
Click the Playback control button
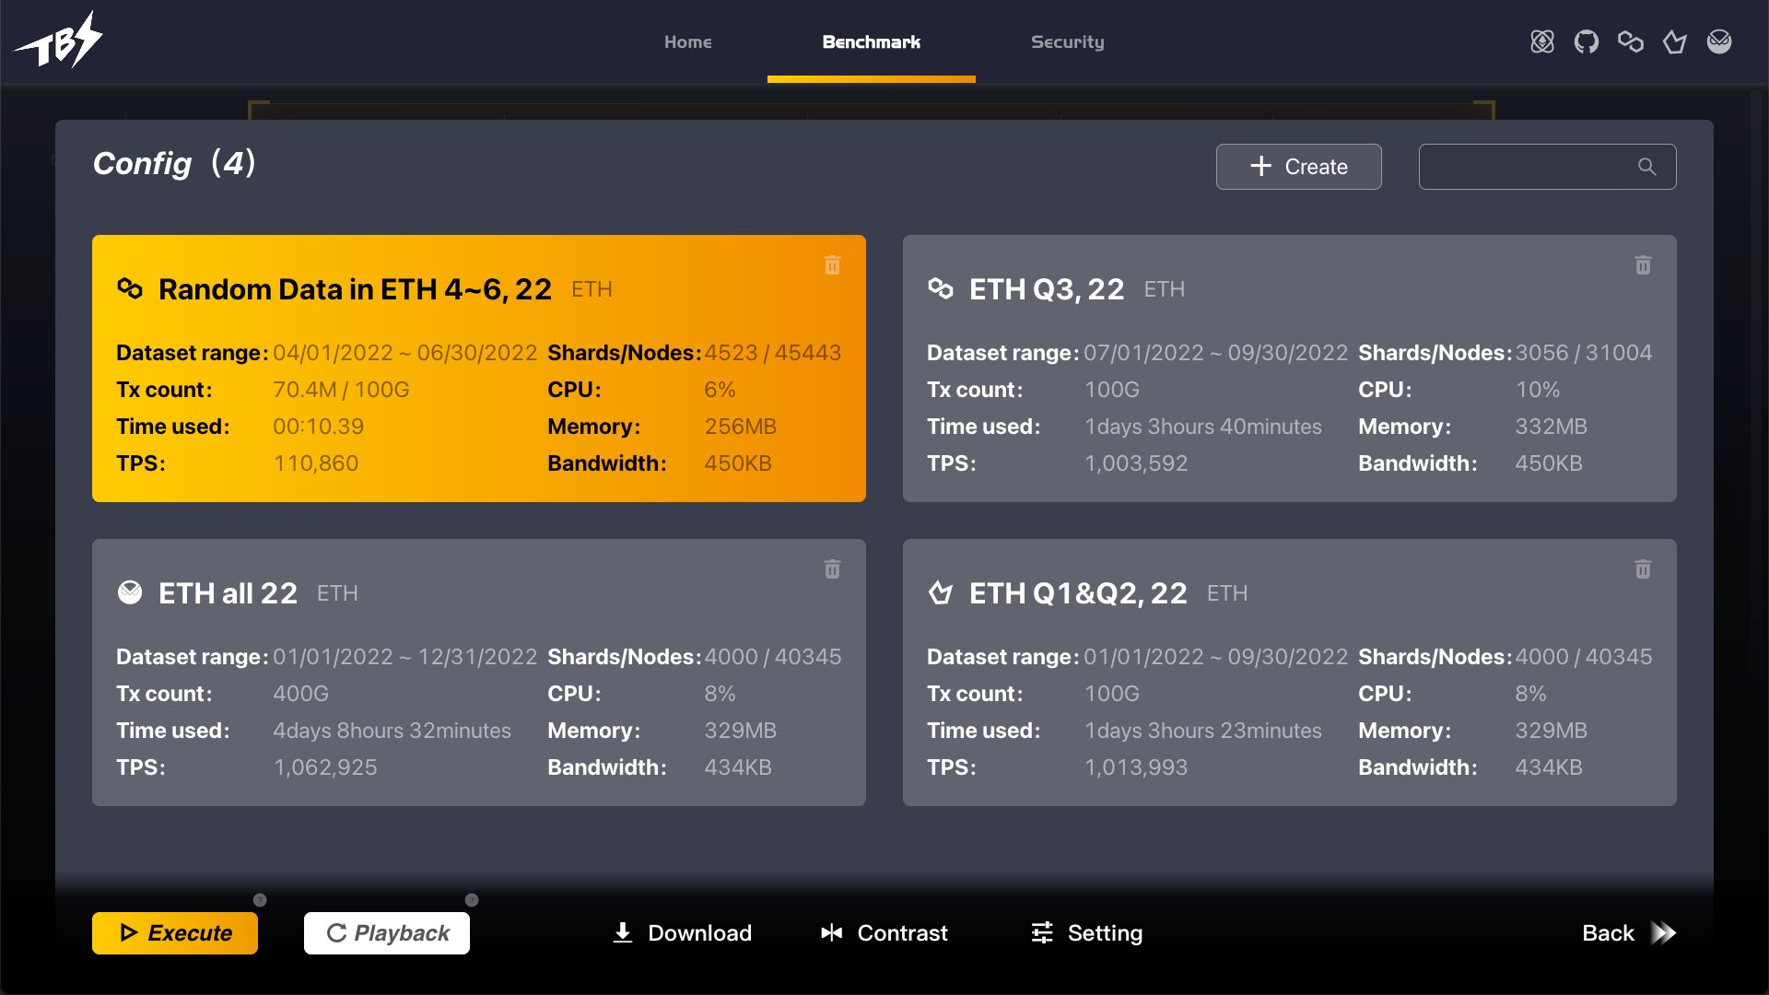click(x=386, y=931)
